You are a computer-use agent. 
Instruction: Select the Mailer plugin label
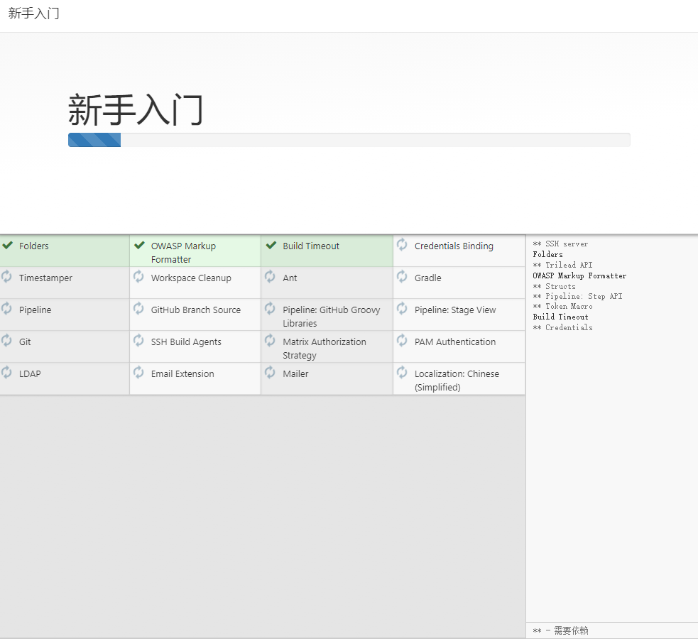click(x=295, y=374)
